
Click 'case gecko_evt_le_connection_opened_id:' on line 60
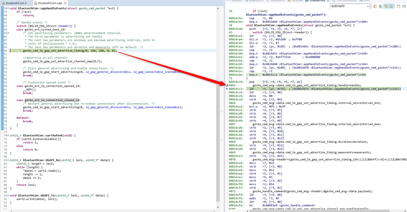[x=48, y=86]
